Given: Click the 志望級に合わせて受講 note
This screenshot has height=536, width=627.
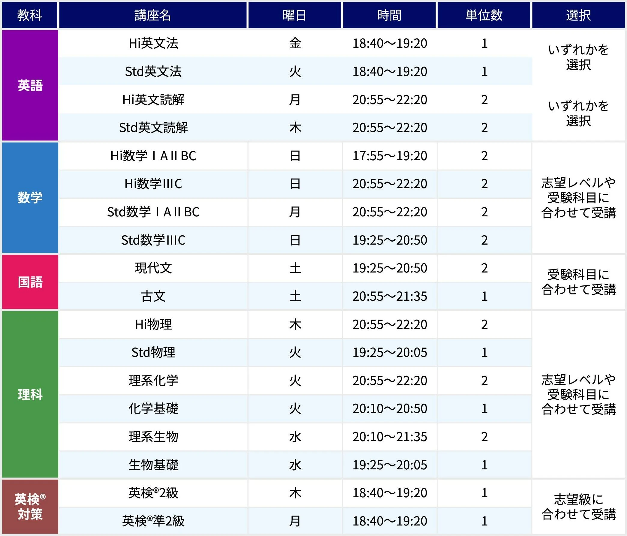Looking at the screenshot, I should pyautogui.click(x=578, y=507).
